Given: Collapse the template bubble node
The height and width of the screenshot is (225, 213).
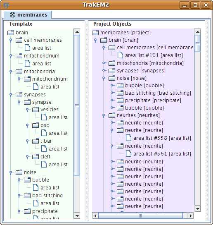Looking at the screenshot, I should [x=19, y=180].
